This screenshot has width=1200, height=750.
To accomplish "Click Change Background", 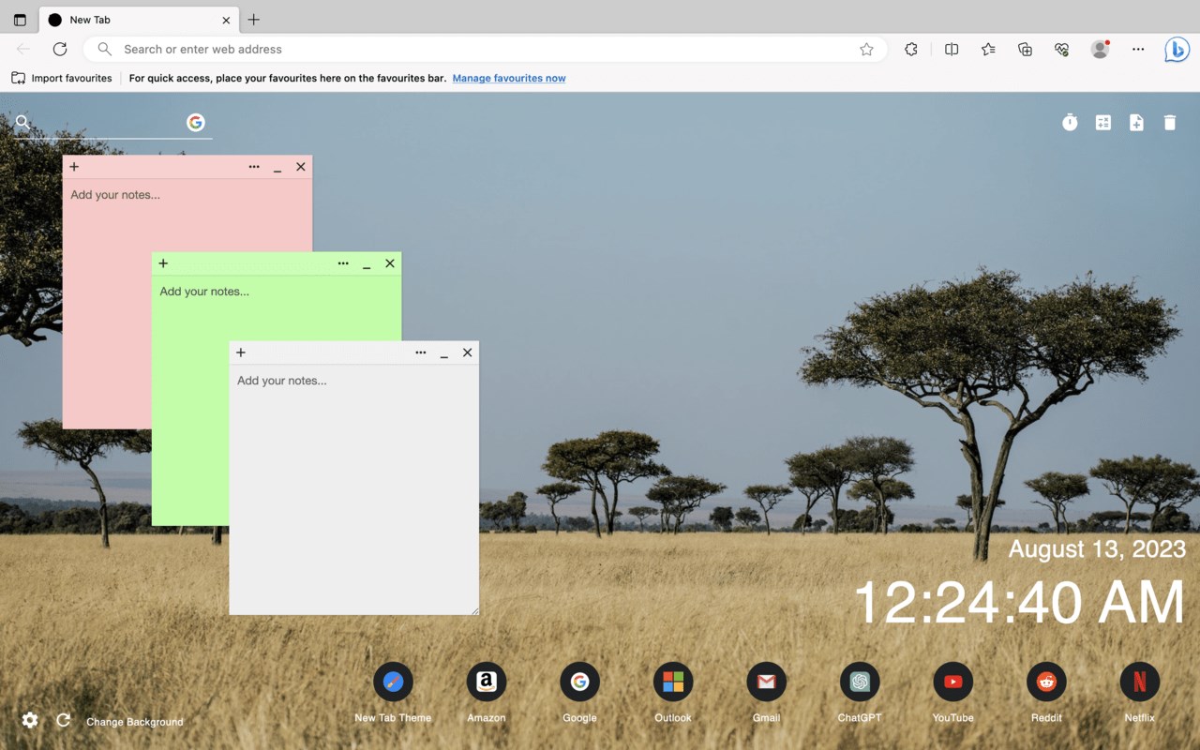I will pyautogui.click(x=135, y=722).
